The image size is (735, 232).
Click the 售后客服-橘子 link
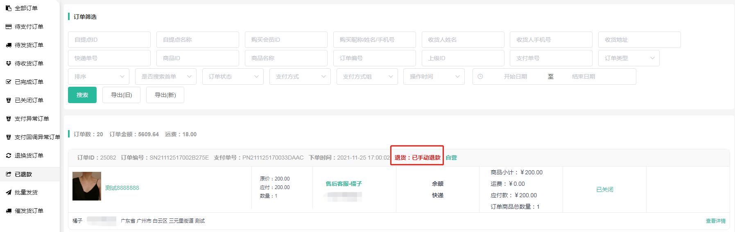[344, 184]
